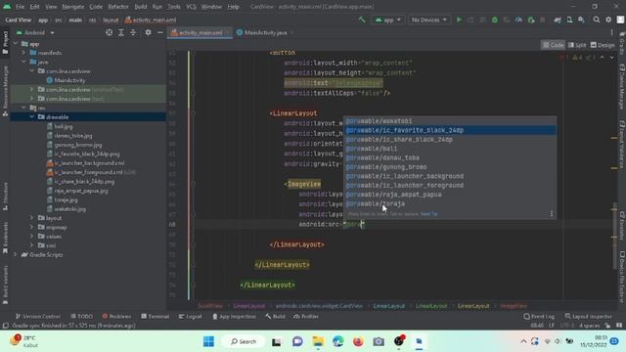Select bali.jpg in drawable folder
Screen dimensions: 626x352
coord(64,126)
